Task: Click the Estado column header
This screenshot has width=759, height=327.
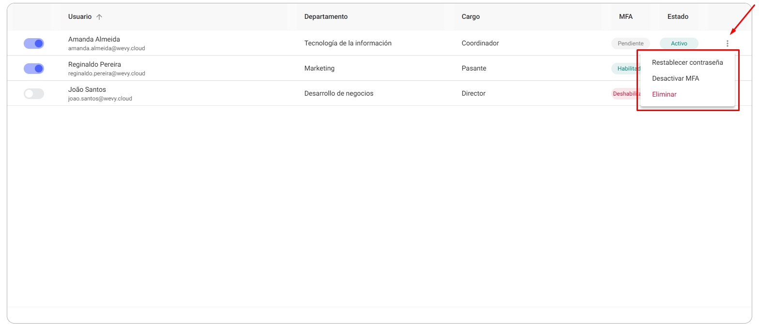Action: tap(678, 17)
